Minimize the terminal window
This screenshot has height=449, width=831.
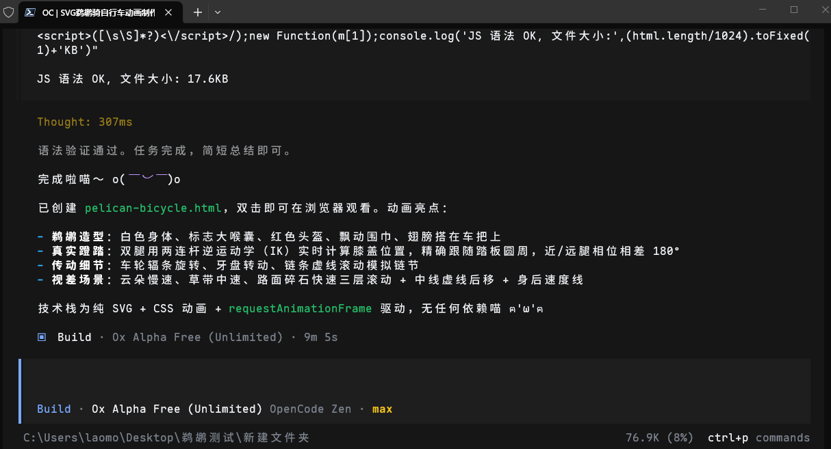pyautogui.click(x=763, y=10)
